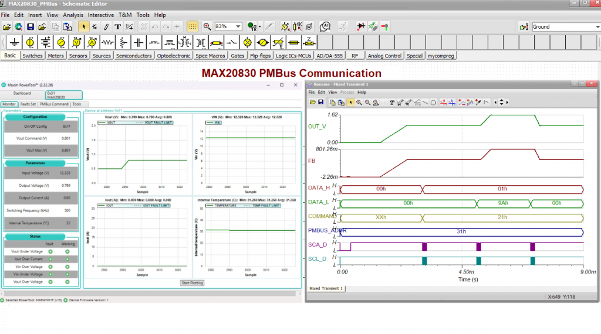
Task: Click the text tool T icon
Action: [x=117, y=26]
